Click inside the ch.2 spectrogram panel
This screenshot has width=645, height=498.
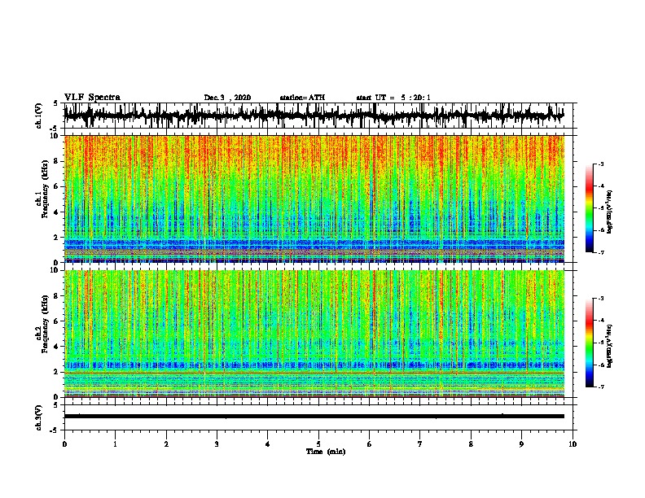pos(314,334)
